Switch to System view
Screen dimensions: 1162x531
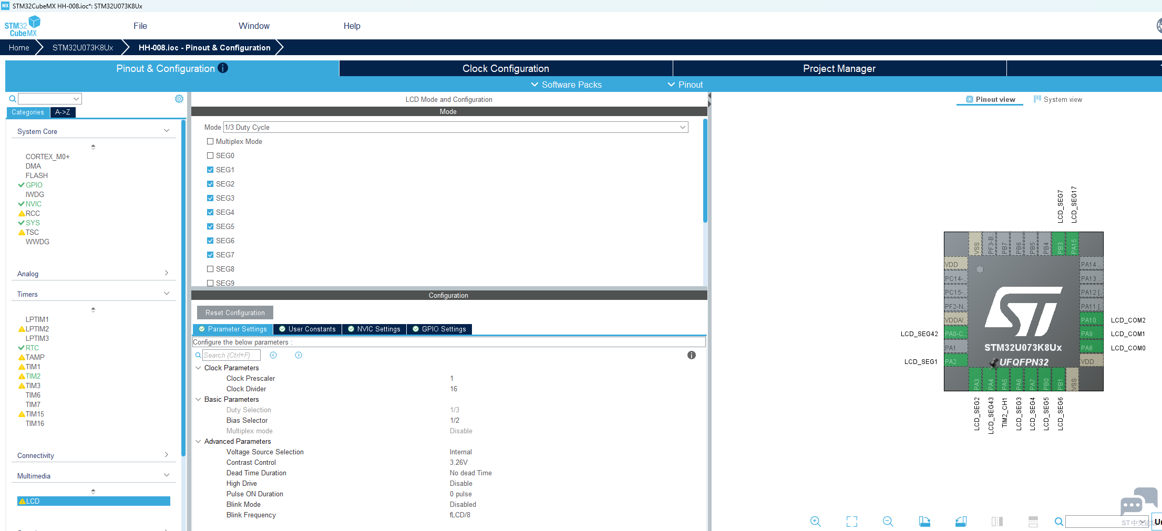1058,99
